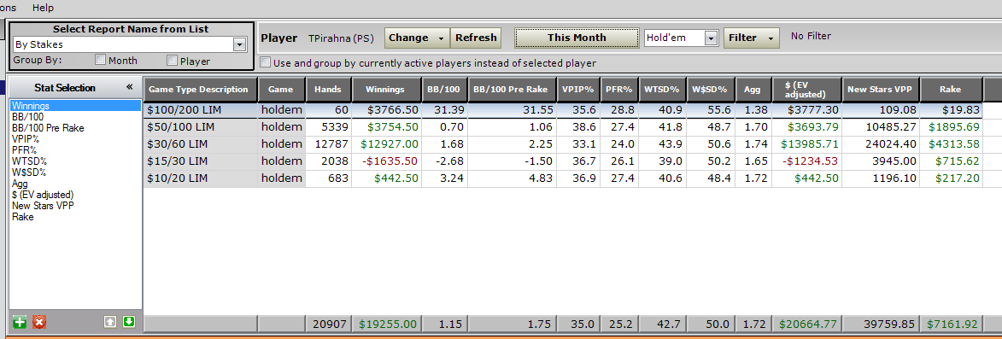The width and height of the screenshot is (1002, 339).
Task: Select the $50/100 LIM row
Action: (x=562, y=127)
